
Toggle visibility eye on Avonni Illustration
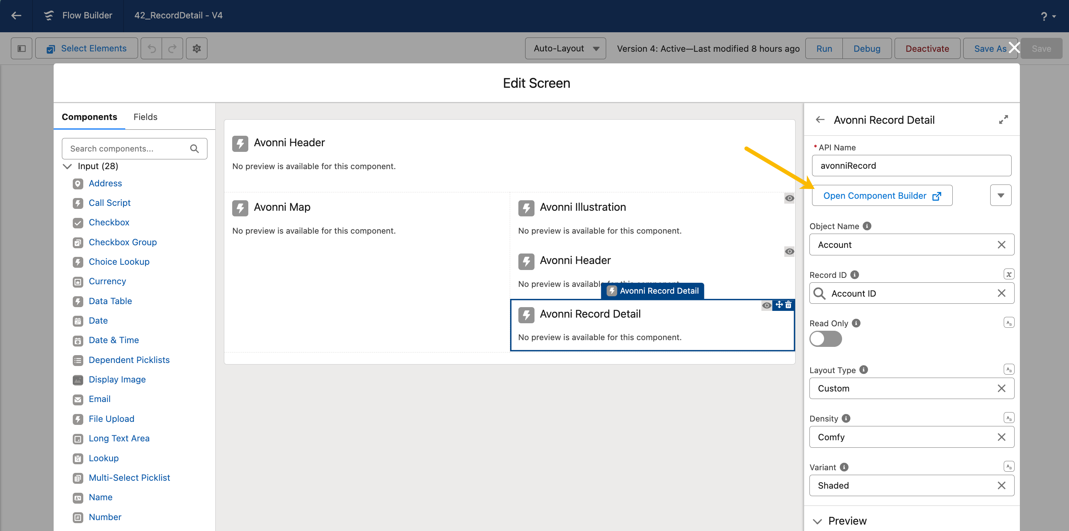coord(789,198)
